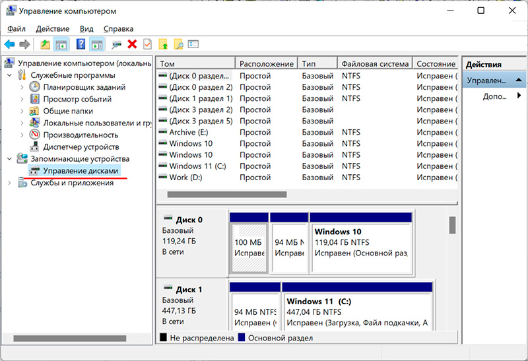Collapse the Служебные программы node
The width and height of the screenshot is (528, 361).
[x=9, y=76]
